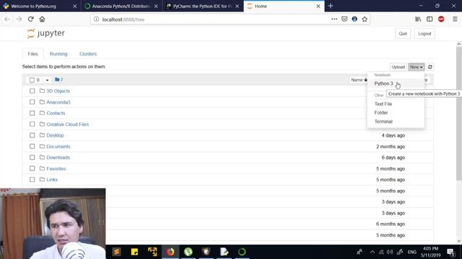Check the Downloads folder checkbox

32,158
